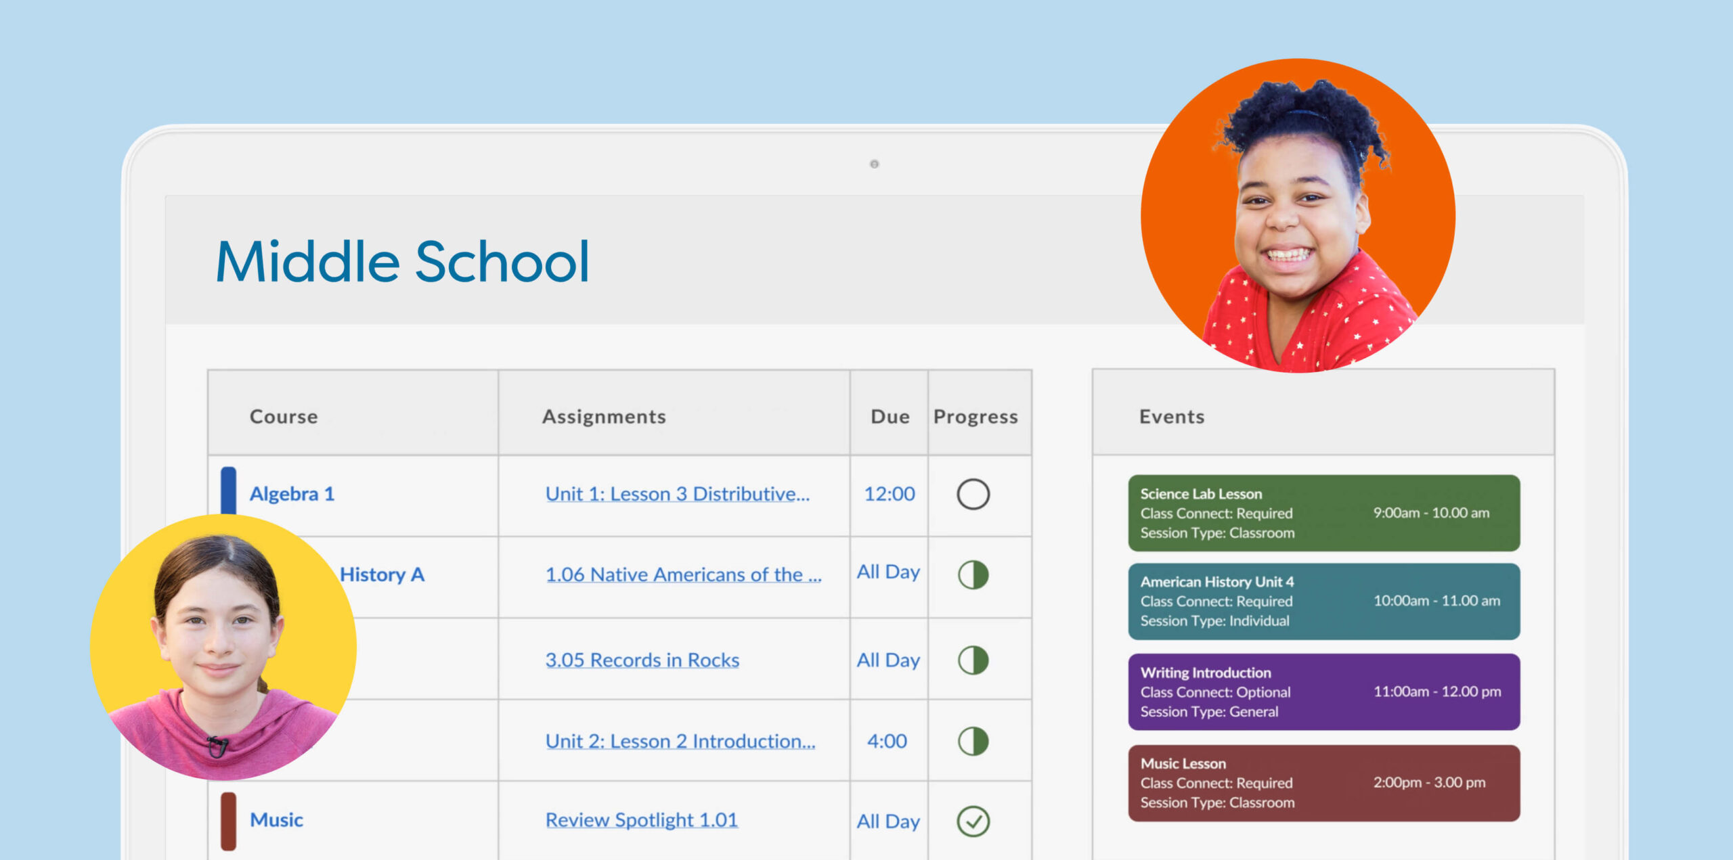Open Review Spotlight 1.01 link

click(641, 820)
